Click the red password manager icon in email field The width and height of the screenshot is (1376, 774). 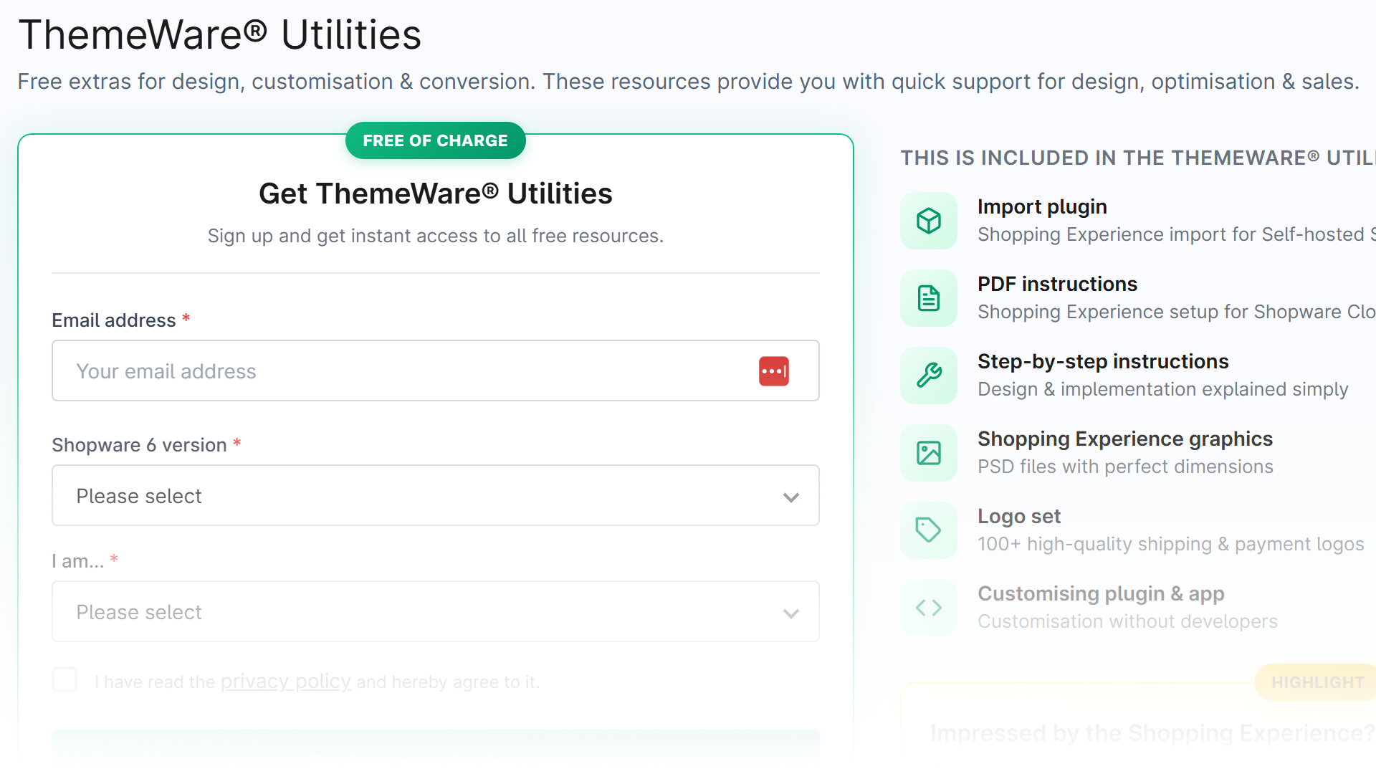point(774,371)
